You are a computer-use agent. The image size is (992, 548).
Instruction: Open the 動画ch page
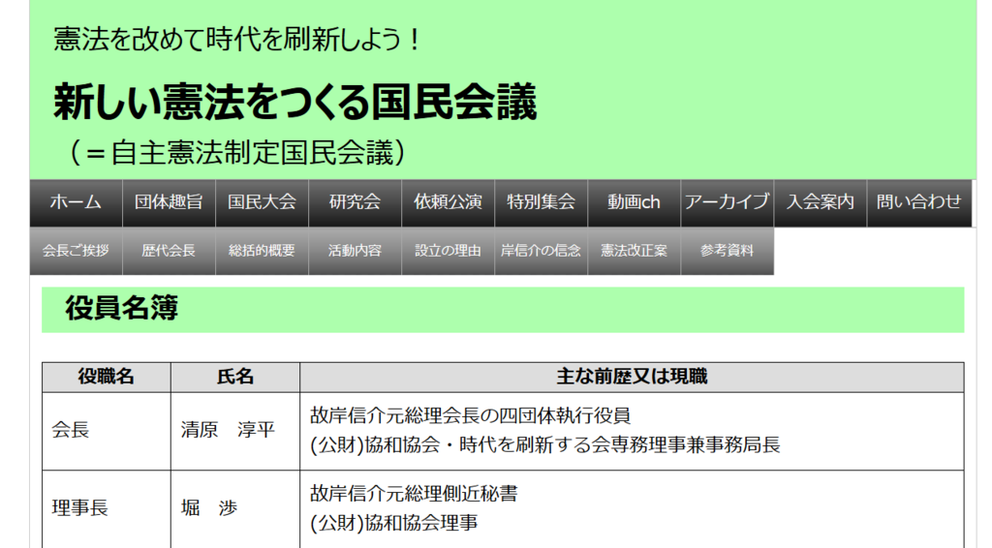pos(634,203)
